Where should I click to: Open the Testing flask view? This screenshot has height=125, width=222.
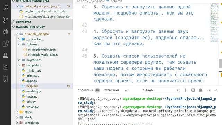coord(6,55)
